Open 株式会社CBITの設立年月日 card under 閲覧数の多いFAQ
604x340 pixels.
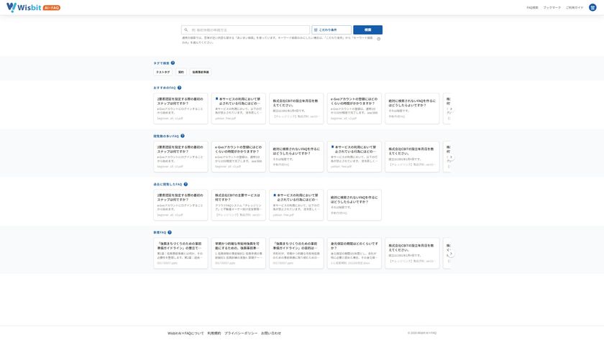412,157
